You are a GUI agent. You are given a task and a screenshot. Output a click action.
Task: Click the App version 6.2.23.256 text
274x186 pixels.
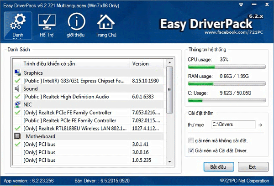[29, 181]
